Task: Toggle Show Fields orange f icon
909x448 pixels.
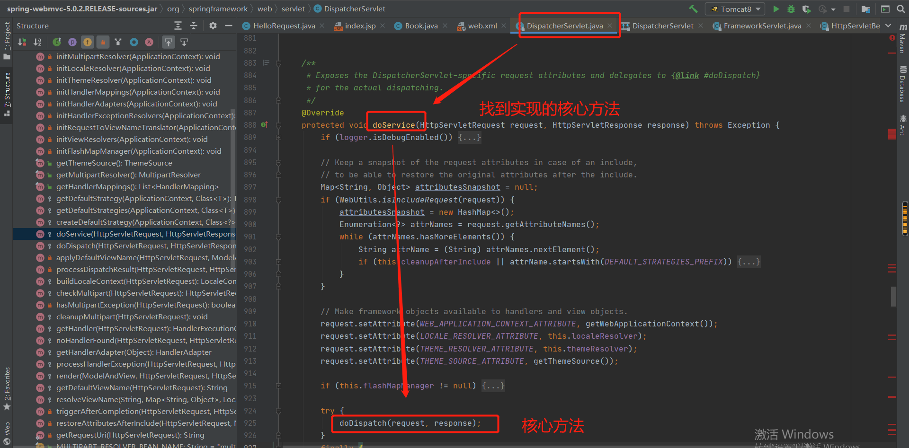Action: point(88,42)
